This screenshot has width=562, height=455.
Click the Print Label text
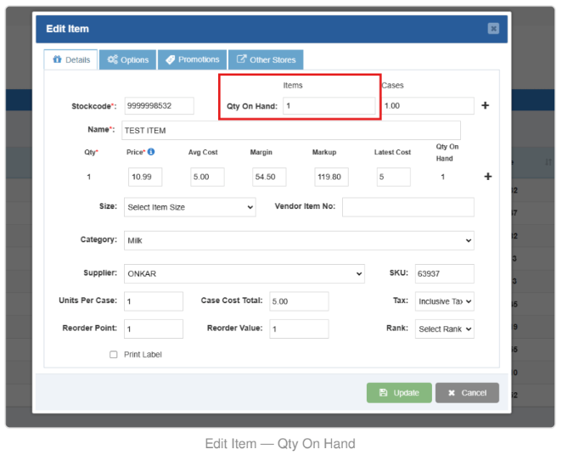[x=143, y=355]
